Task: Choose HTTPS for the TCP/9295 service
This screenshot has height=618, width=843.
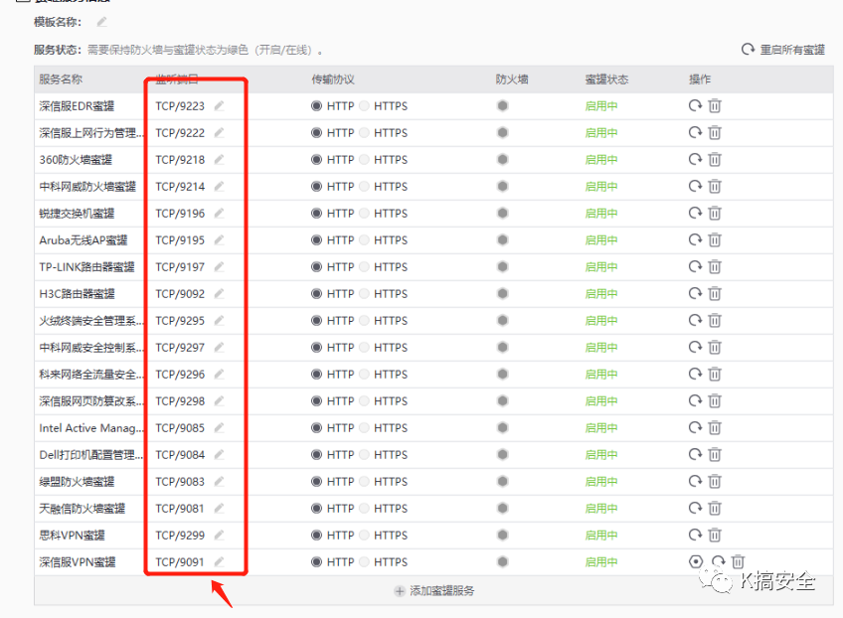Action: click(x=364, y=321)
